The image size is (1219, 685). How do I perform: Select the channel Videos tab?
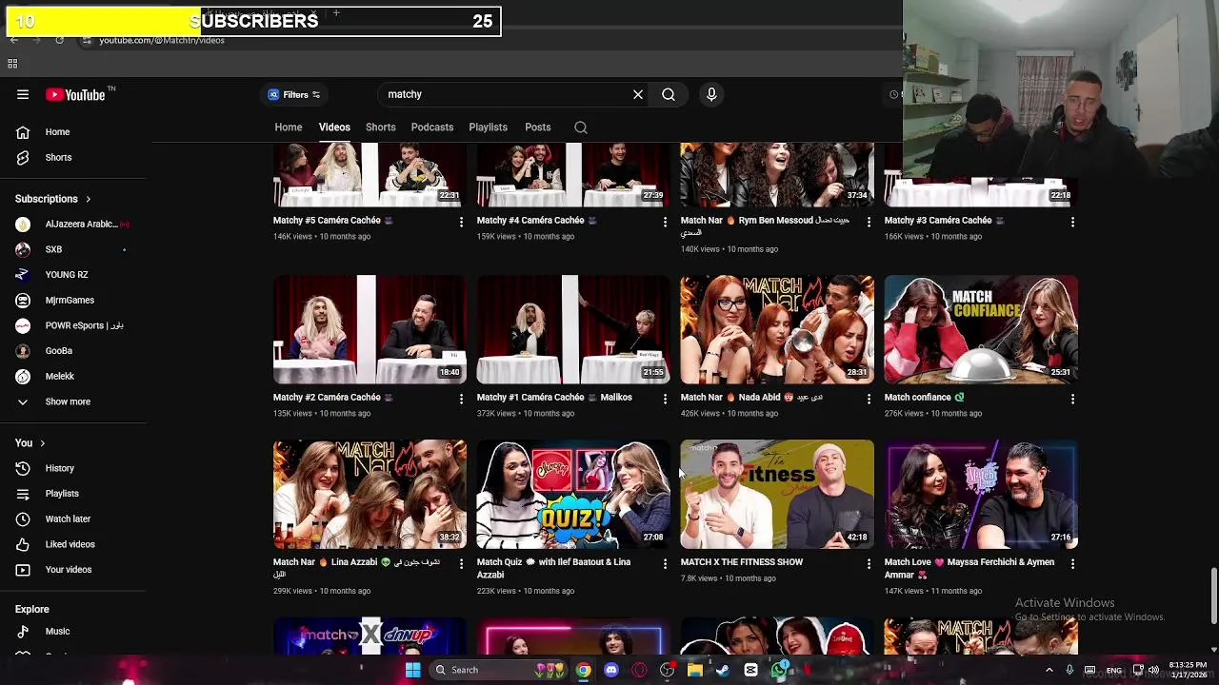point(334,127)
